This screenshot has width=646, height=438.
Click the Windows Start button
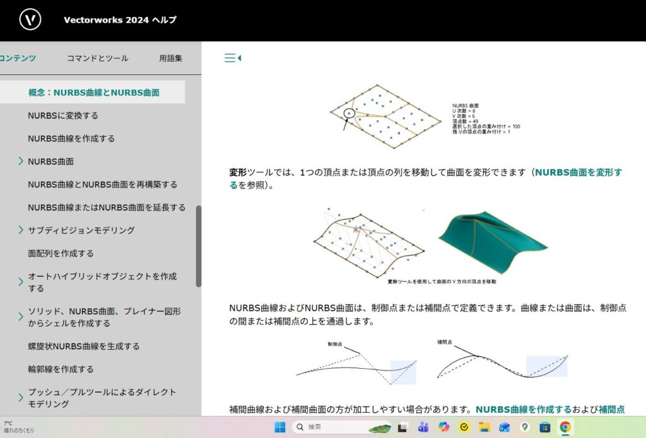pyautogui.click(x=279, y=427)
